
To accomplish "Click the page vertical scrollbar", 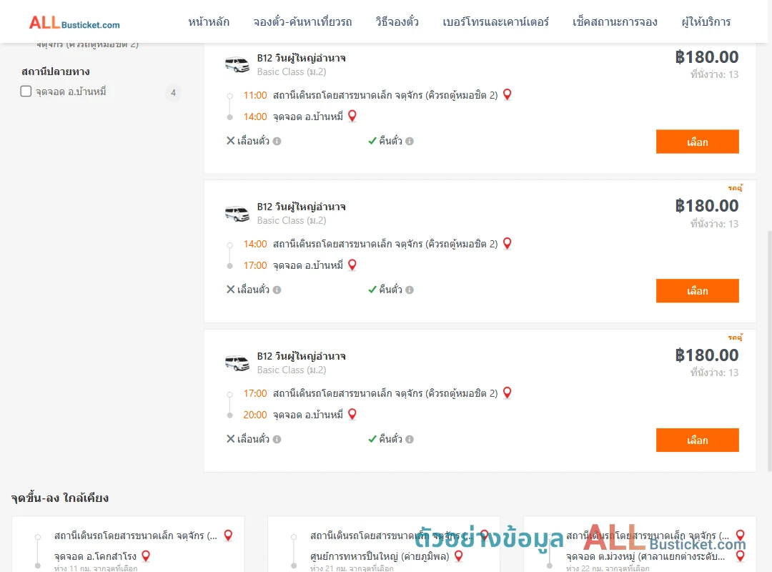I will [x=769, y=351].
